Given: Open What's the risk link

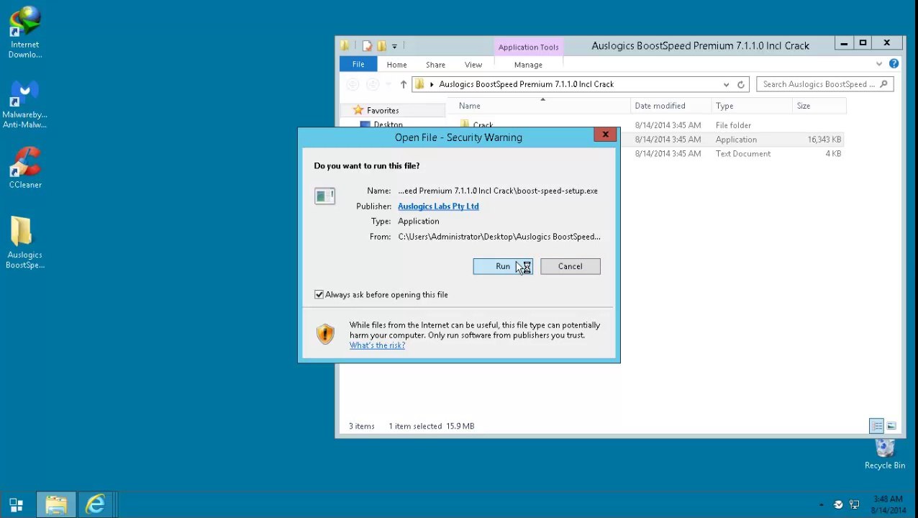Looking at the screenshot, I should tap(377, 345).
